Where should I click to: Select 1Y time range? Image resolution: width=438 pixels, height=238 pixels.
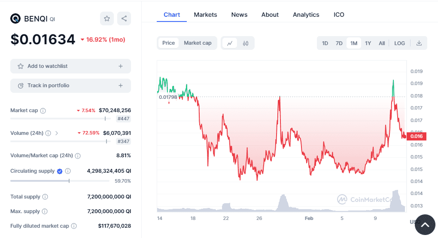point(368,43)
